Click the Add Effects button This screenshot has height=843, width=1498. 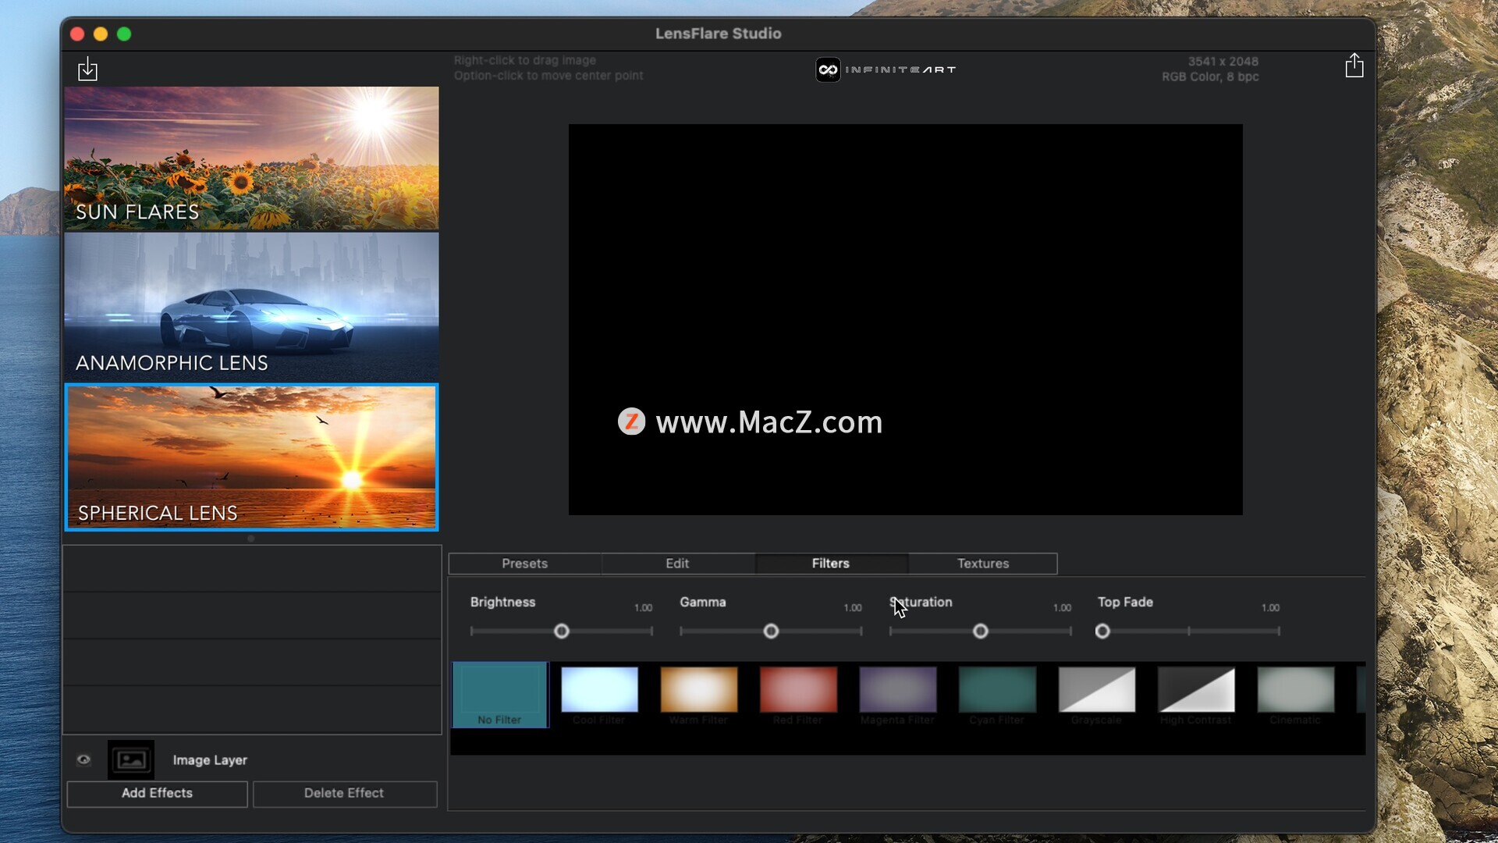pos(157,794)
